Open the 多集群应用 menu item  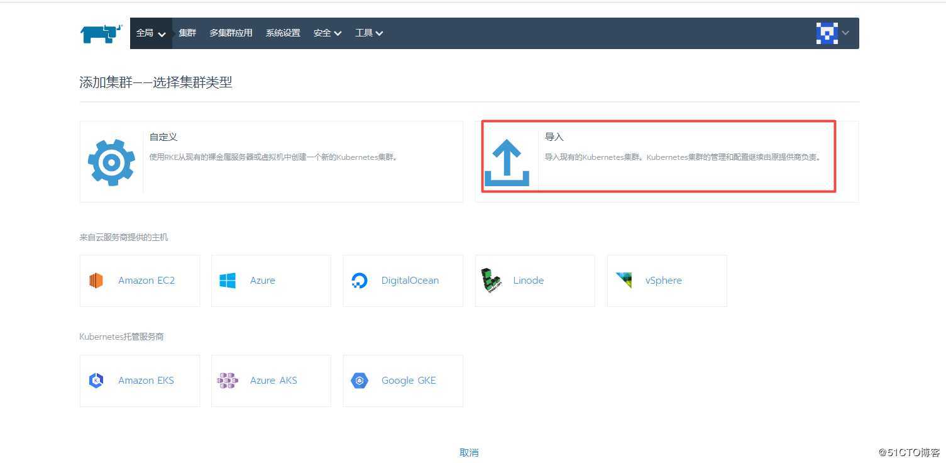click(231, 33)
